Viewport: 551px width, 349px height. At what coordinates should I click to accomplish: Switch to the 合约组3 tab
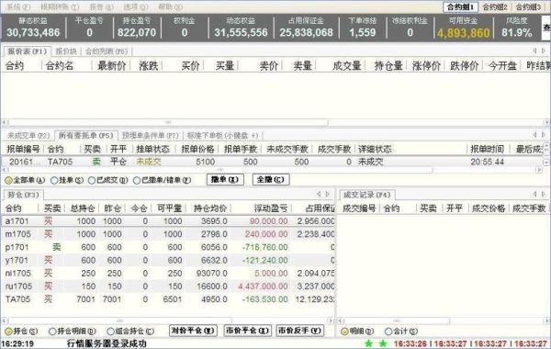click(529, 6)
